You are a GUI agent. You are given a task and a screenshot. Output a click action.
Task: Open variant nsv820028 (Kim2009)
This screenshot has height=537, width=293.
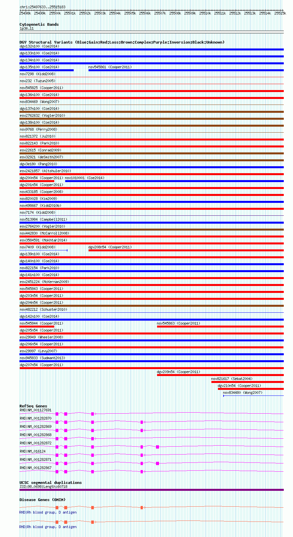(39, 199)
